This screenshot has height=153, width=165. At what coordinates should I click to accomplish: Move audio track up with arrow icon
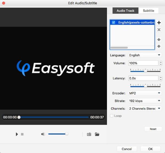pyautogui.click(x=159, y=39)
